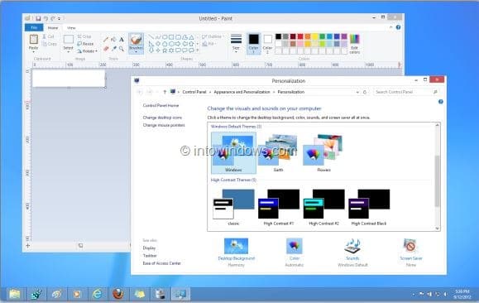Select Color 1 black swatch button
Viewport: 479px width, 303px height.
click(253, 43)
